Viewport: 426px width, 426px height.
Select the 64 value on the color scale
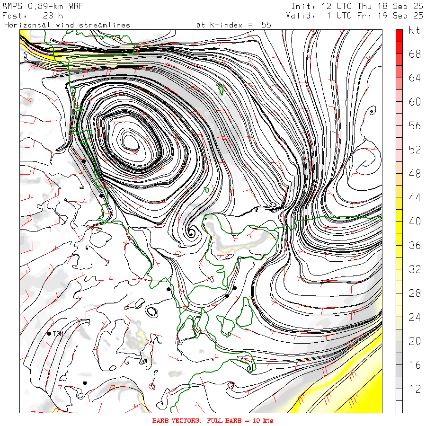click(x=415, y=78)
